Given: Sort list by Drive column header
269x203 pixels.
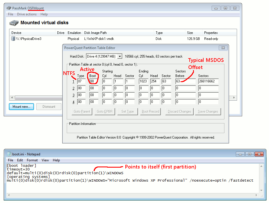Looking at the screenshot, I should [x=61, y=33].
